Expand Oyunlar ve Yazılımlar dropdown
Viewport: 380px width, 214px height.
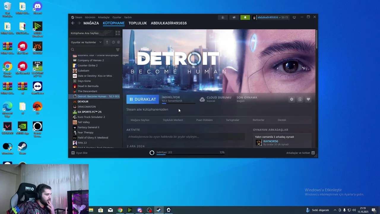pos(86,42)
